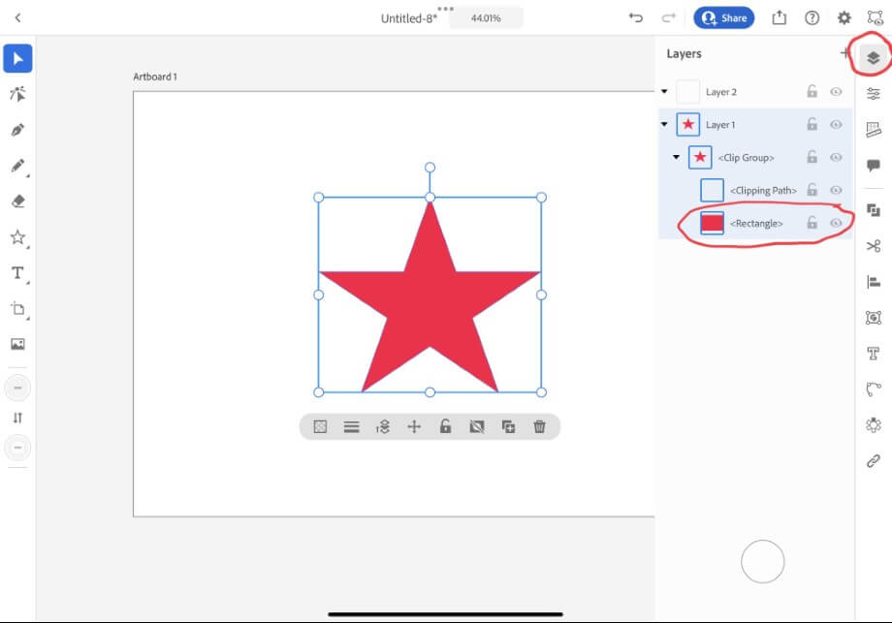Viewport: 892px width, 623px height.
Task: Select the Rectangle item in Layers
Action: click(755, 224)
